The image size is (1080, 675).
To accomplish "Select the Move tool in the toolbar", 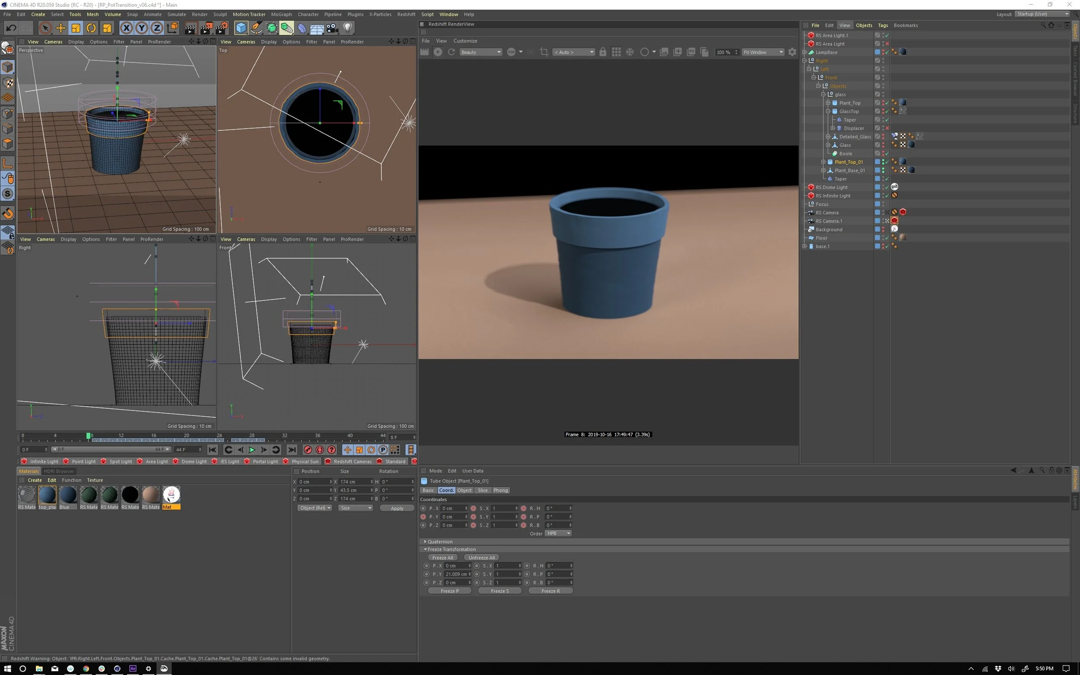I will 60,28.
